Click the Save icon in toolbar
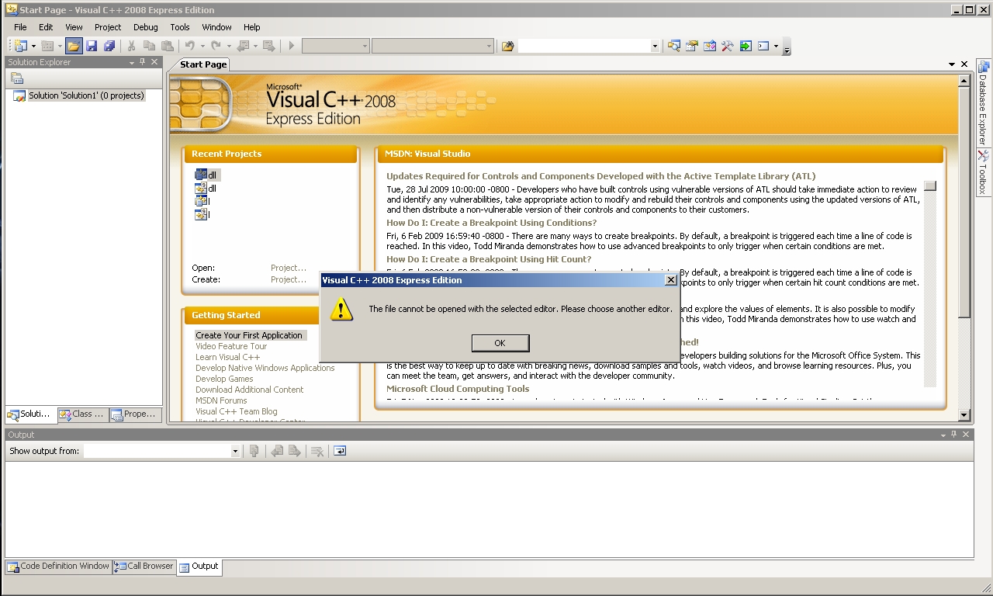The width and height of the screenshot is (993, 596). [92, 46]
